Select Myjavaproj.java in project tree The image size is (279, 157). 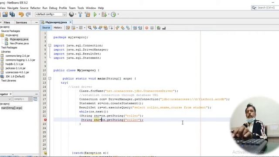point(19,39)
